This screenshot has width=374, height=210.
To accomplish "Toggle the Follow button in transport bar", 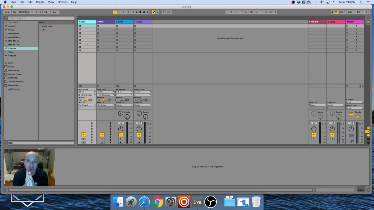I will click(115, 12).
